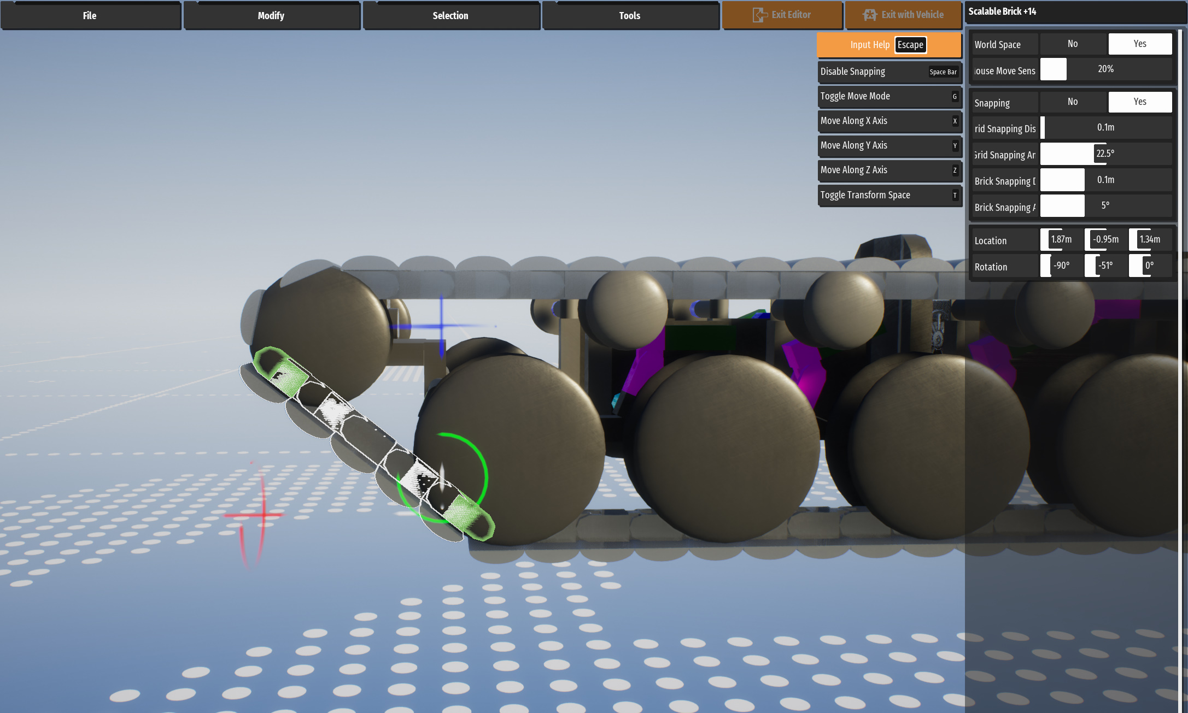Click the Location X value field
This screenshot has width=1188, height=713.
click(x=1061, y=239)
